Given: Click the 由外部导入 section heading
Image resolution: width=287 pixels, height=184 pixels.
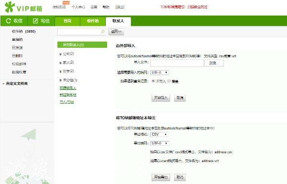Looking at the screenshot, I should click(x=125, y=46).
